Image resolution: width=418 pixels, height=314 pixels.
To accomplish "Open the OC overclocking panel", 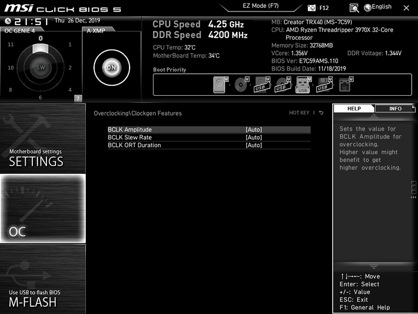I will pos(43,208).
